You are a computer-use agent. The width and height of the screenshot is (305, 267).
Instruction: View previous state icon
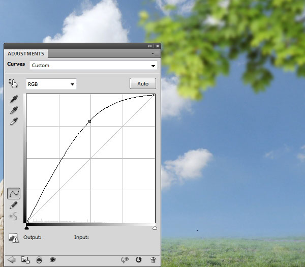[125, 260]
